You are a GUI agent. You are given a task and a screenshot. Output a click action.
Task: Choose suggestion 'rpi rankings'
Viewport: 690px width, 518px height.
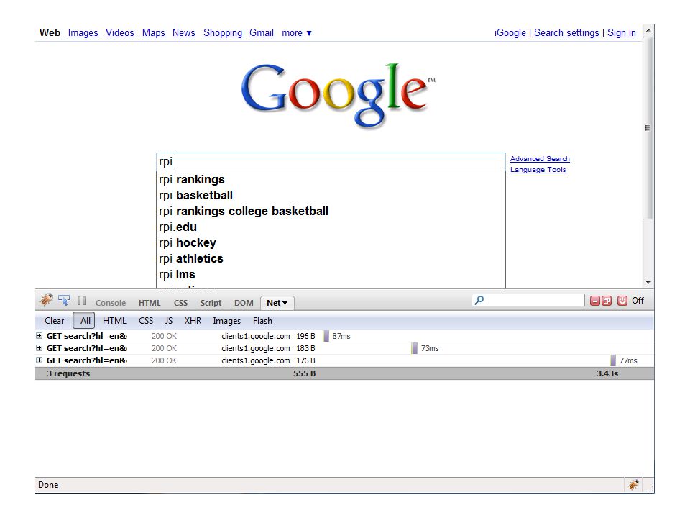(x=331, y=180)
